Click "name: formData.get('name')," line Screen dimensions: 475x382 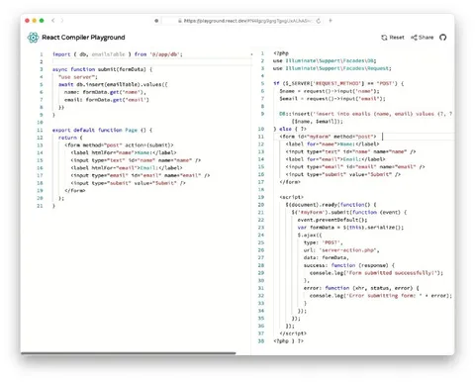105,92
